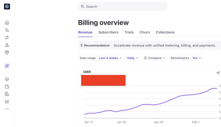Screen dimensions: 221x127
Task: Open the Daily interval dropdown
Action: pyautogui.click(x=133, y=58)
